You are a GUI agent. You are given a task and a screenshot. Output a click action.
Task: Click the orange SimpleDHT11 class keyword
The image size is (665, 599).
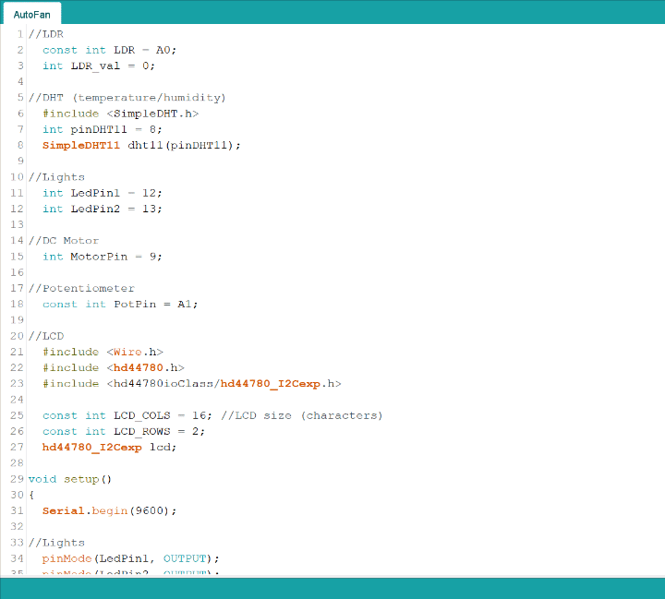pos(81,145)
